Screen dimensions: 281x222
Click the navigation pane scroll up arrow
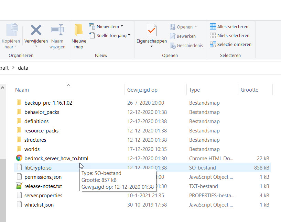coord(3,88)
